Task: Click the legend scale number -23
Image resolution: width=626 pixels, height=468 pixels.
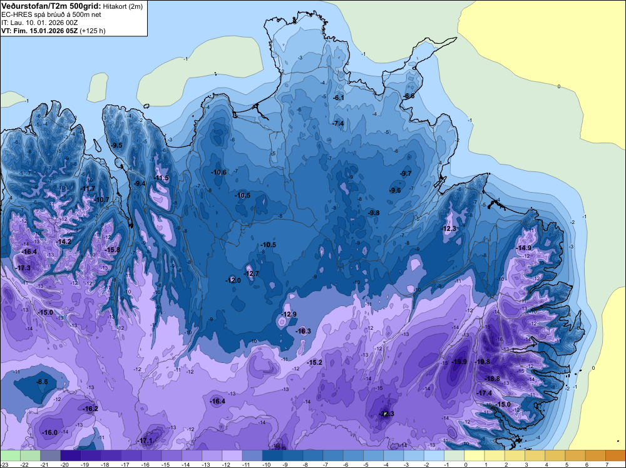Action: coord(5,464)
